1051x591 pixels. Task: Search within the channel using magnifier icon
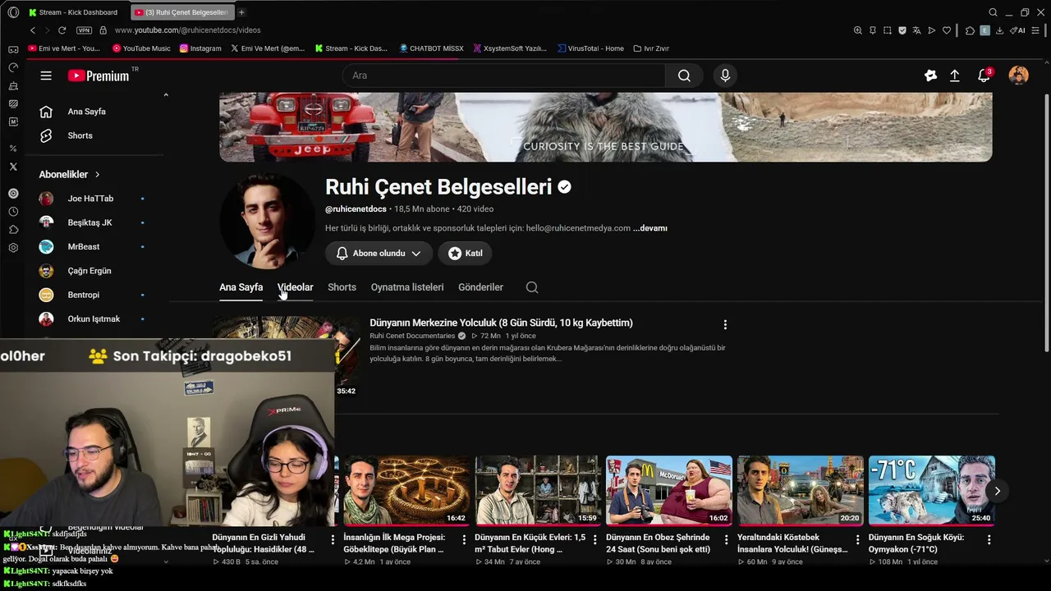click(x=532, y=287)
